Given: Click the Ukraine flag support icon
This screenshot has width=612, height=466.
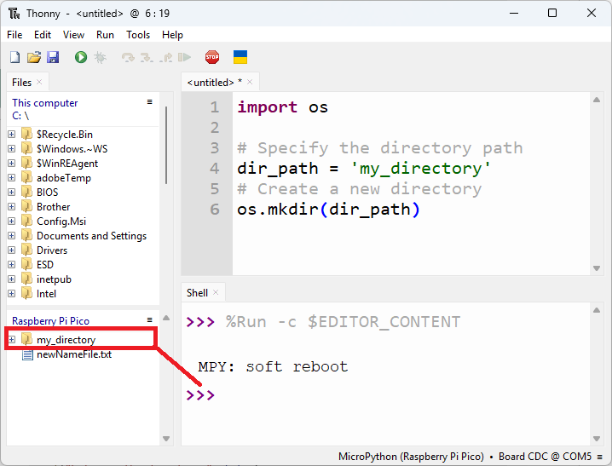Looking at the screenshot, I should 240,57.
